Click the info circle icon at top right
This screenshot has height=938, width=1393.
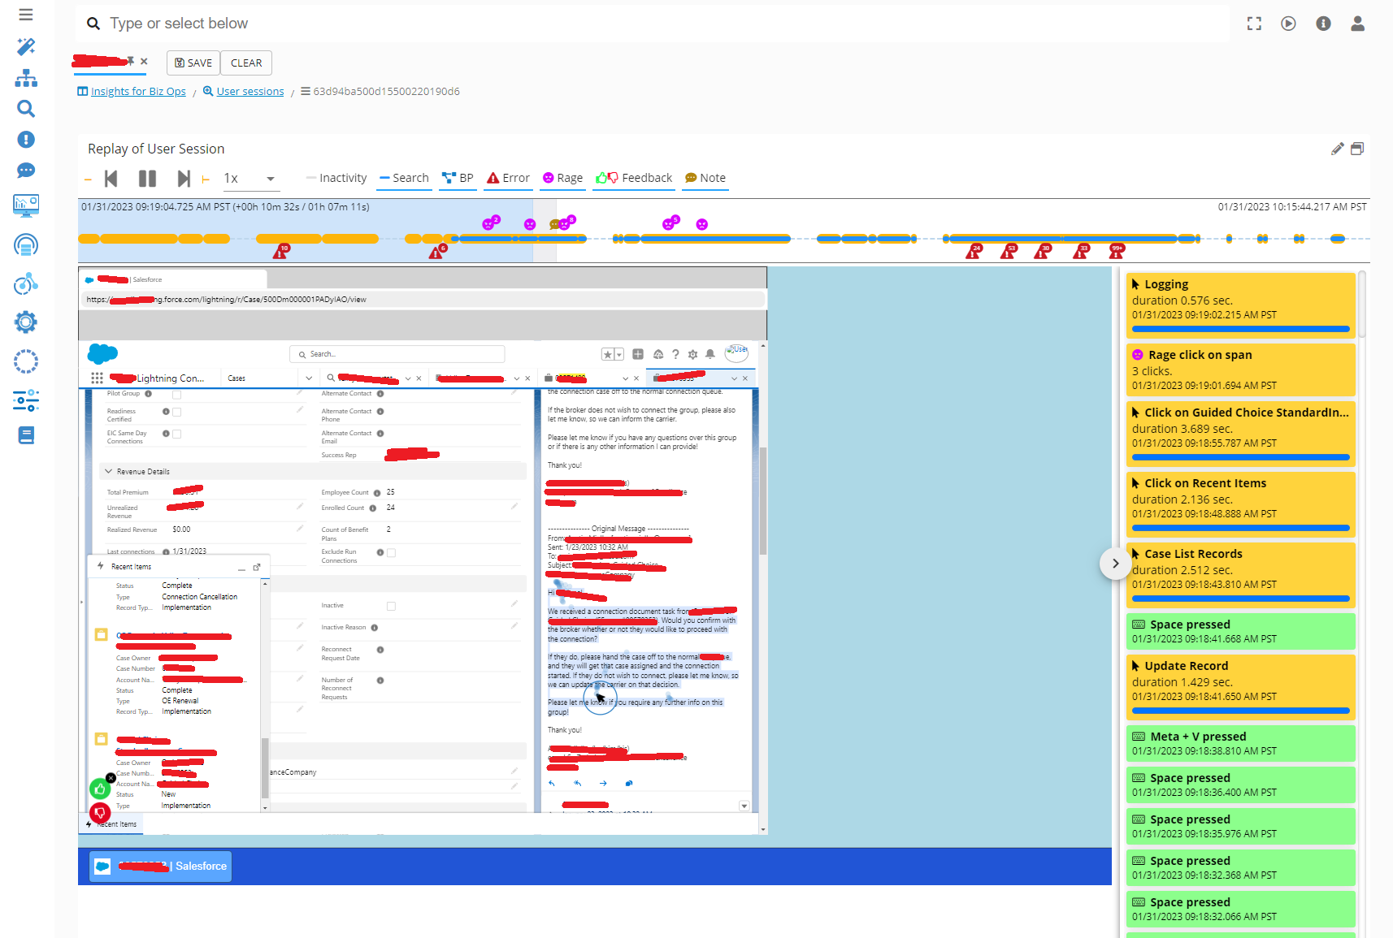(x=1323, y=24)
